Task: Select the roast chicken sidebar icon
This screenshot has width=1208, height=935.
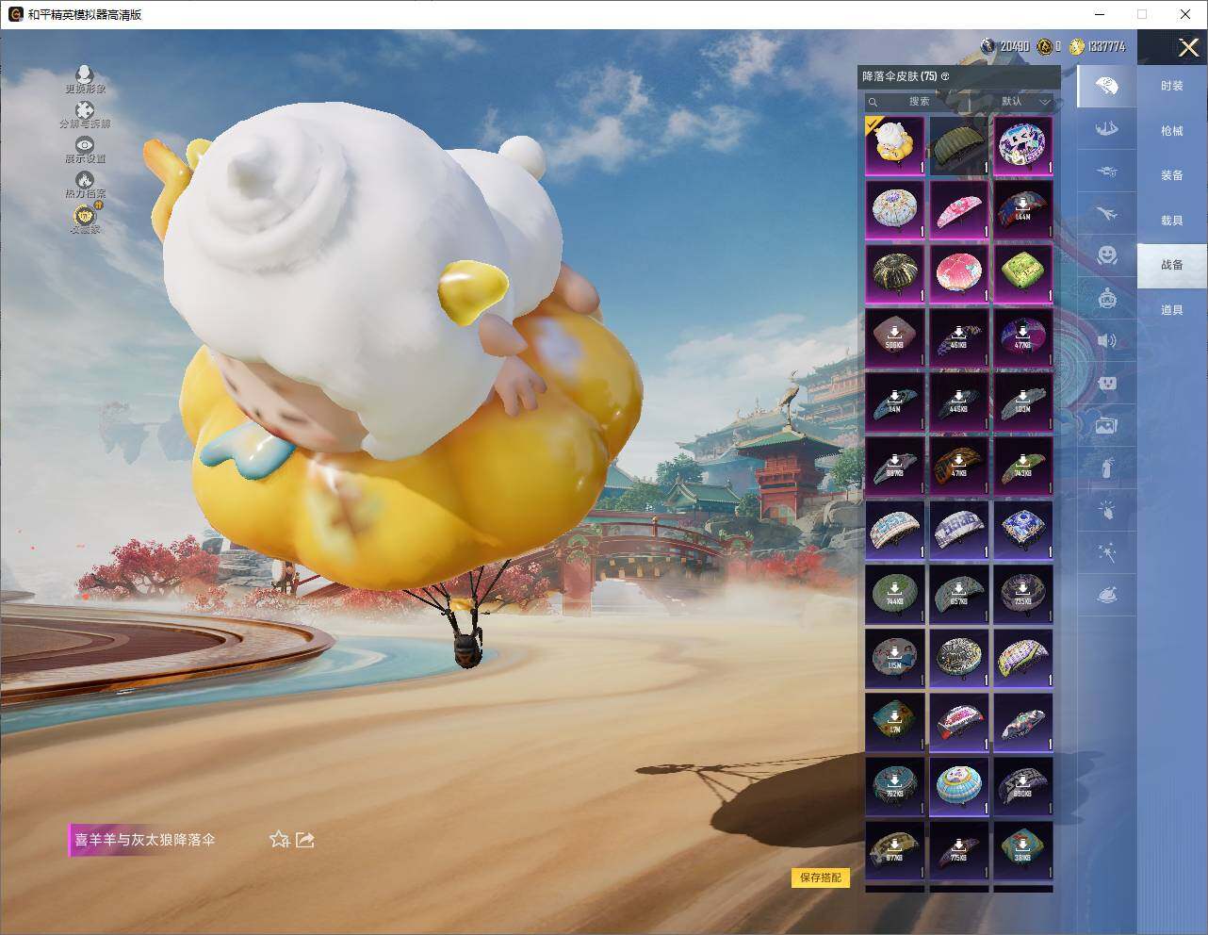Action: click(x=1107, y=596)
